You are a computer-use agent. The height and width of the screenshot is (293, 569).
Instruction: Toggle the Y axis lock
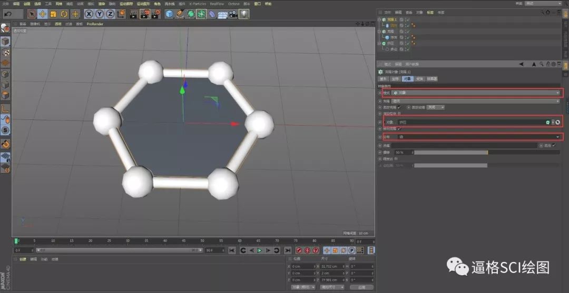100,14
